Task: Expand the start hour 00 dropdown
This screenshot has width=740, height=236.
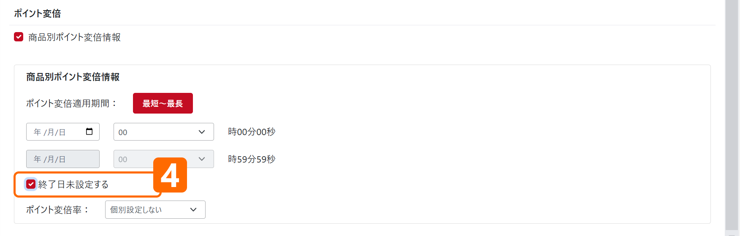Action: pyautogui.click(x=163, y=132)
